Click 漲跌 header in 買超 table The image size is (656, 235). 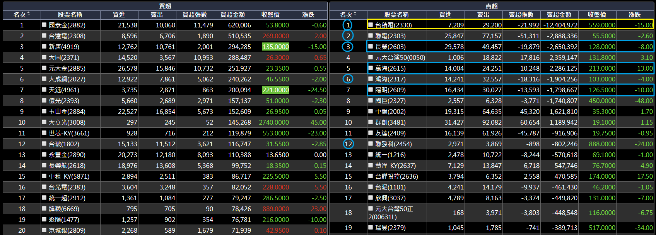[308, 15]
